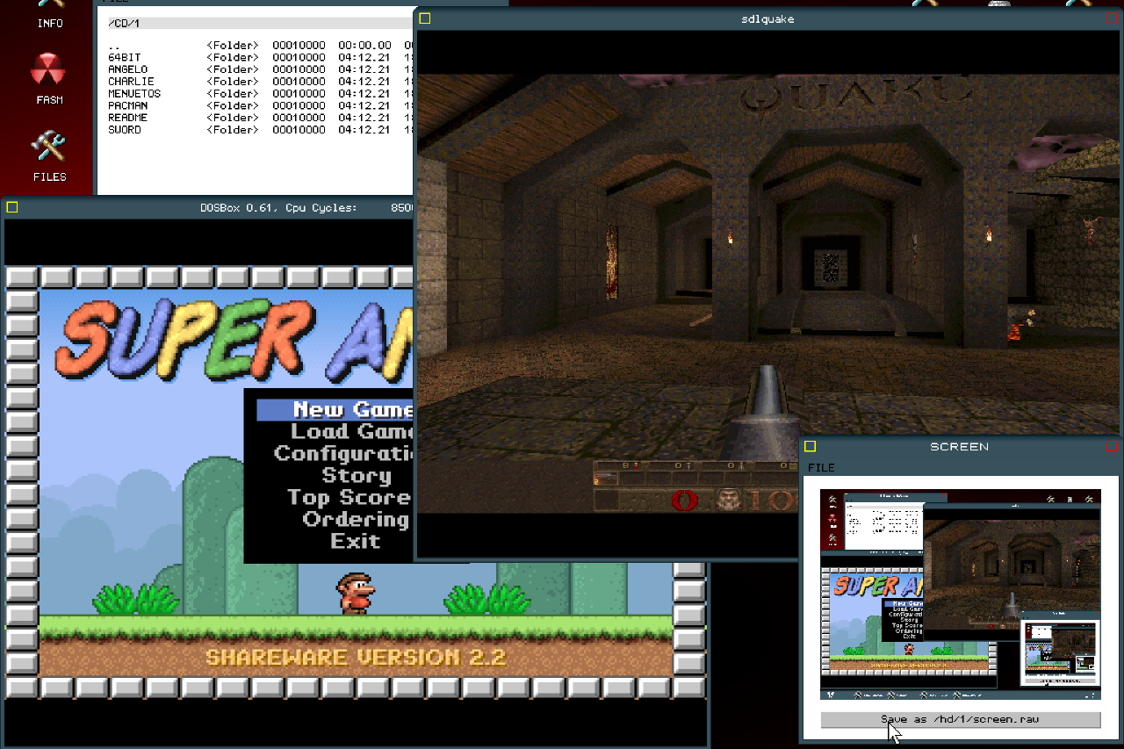The image size is (1124, 749).
Task: Select the SWORD folder row
Action: pos(259,130)
